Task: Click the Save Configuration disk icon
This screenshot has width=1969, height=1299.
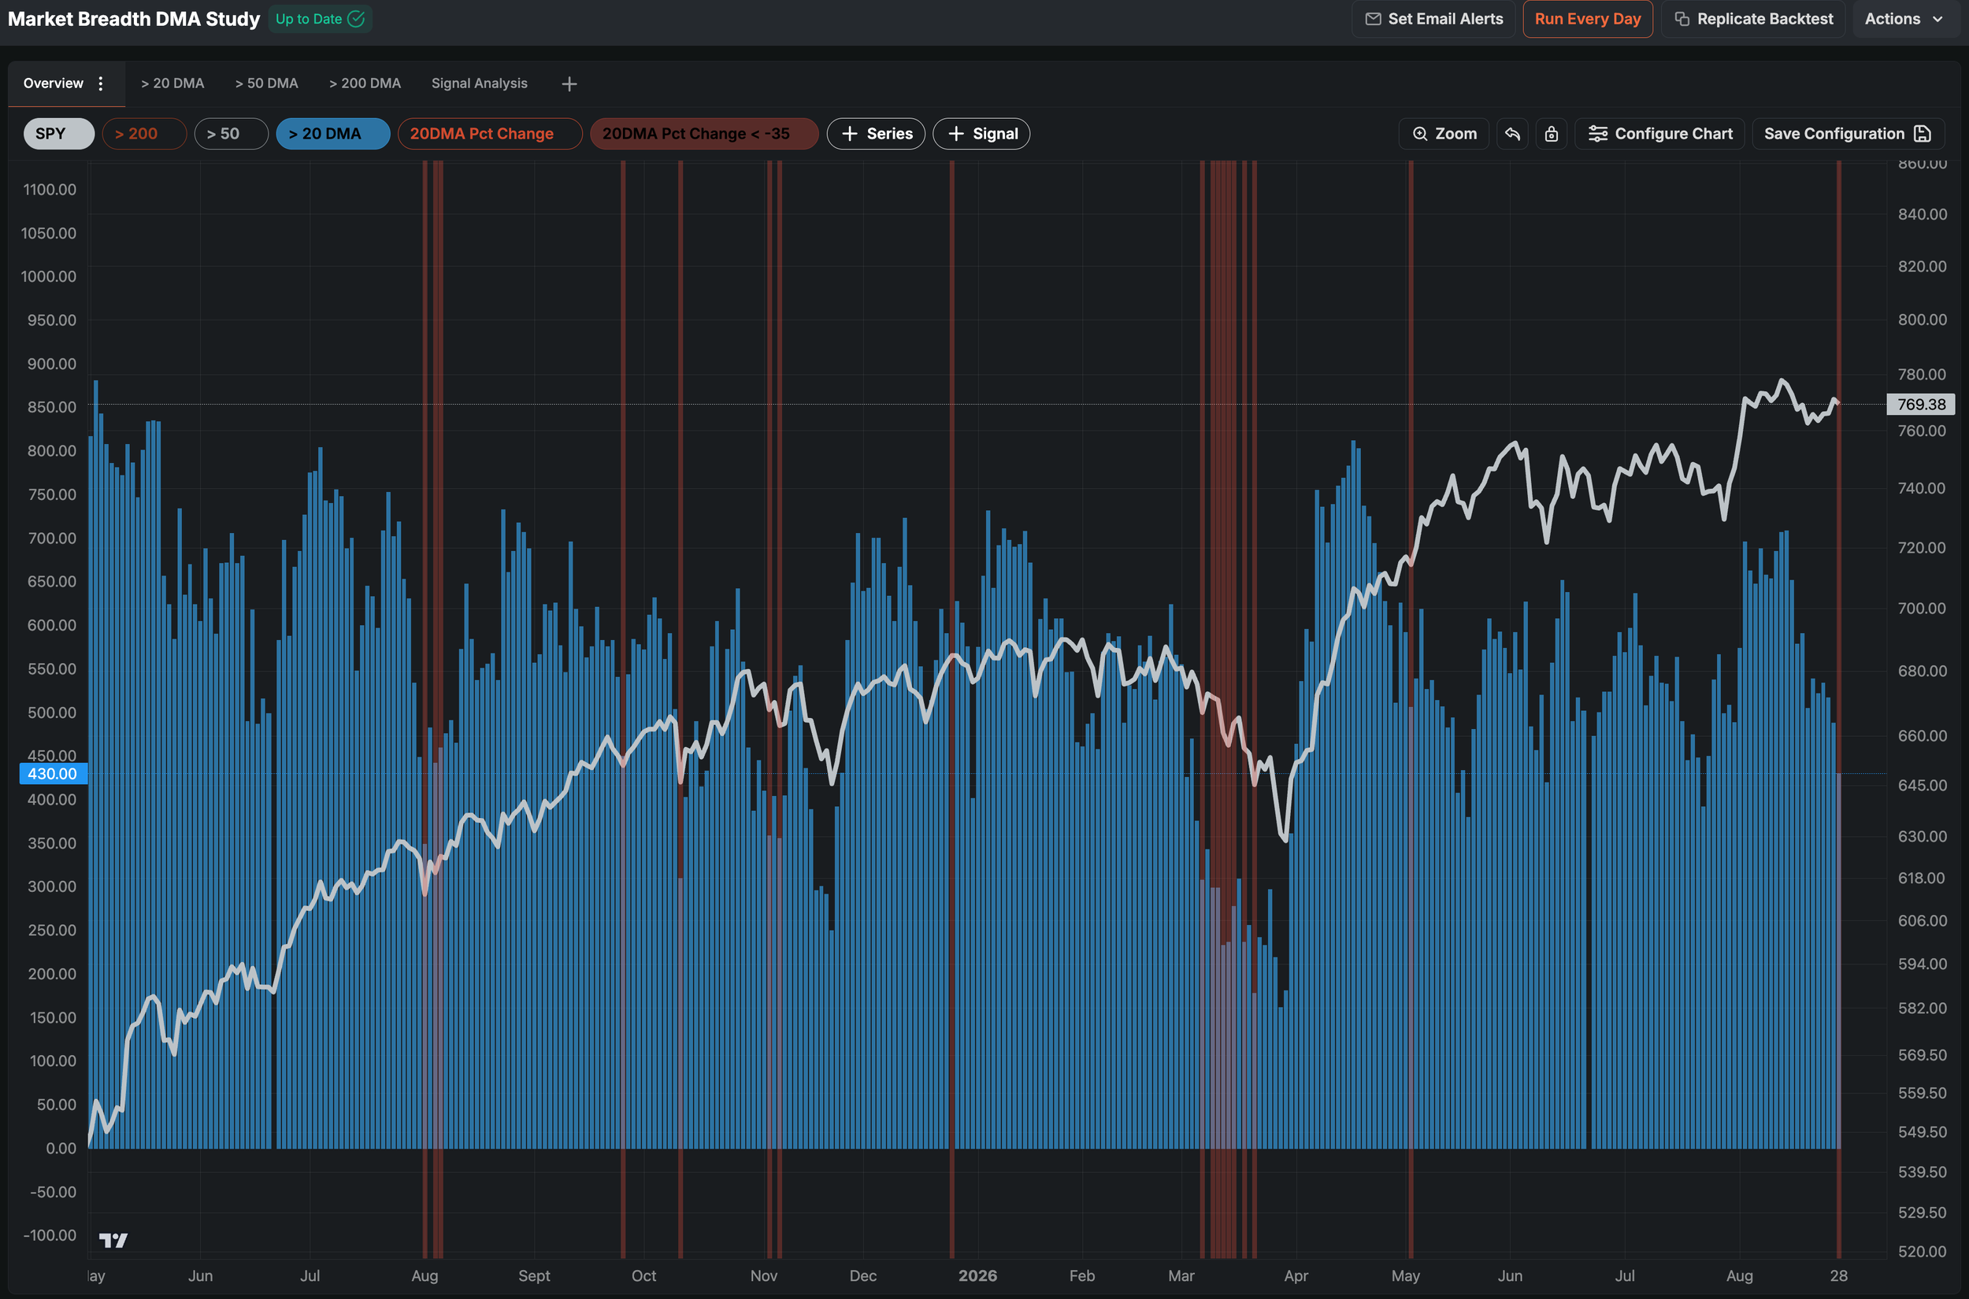Action: point(1923,133)
